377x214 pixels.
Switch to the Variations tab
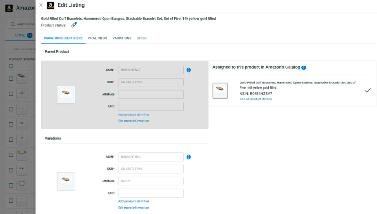coord(122,38)
